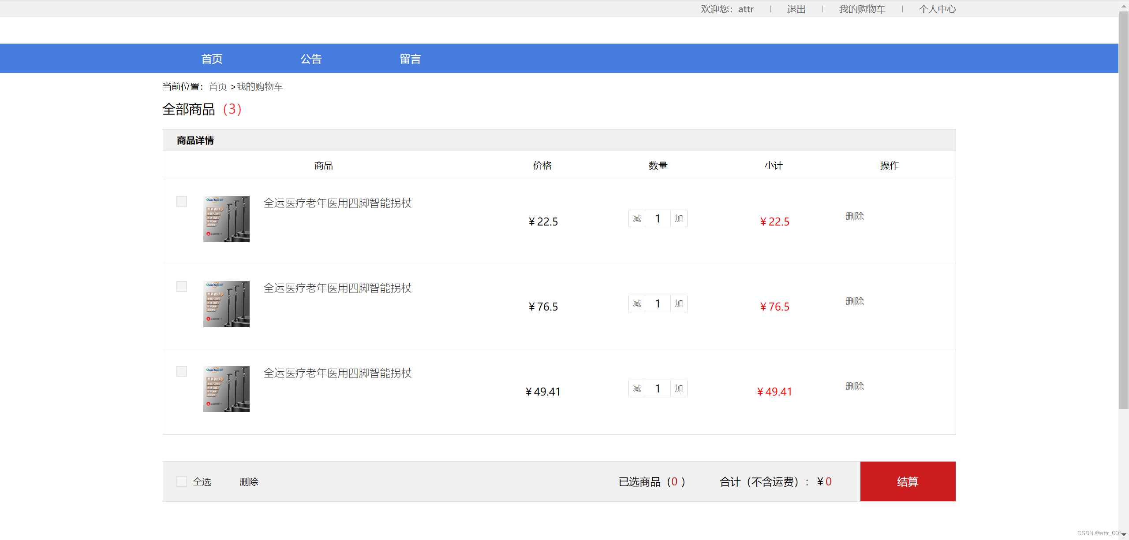Open the 首页 tab in the blue nav bar
This screenshot has height=540, width=1129.
[x=212, y=59]
